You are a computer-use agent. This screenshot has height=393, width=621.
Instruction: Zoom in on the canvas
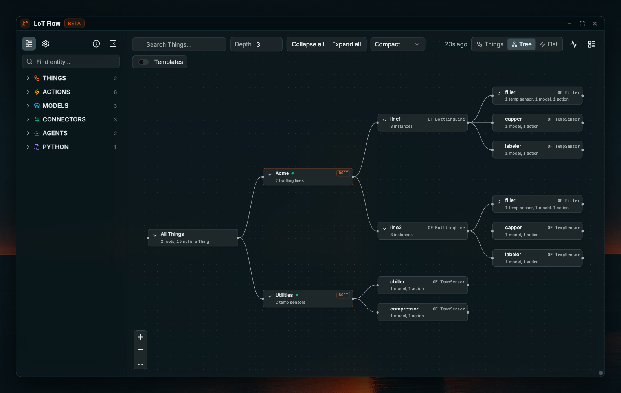[140, 337]
